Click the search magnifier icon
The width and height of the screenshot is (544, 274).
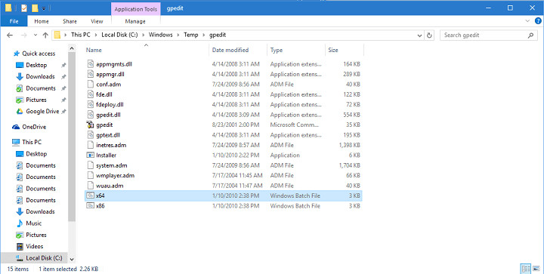[x=530, y=35]
